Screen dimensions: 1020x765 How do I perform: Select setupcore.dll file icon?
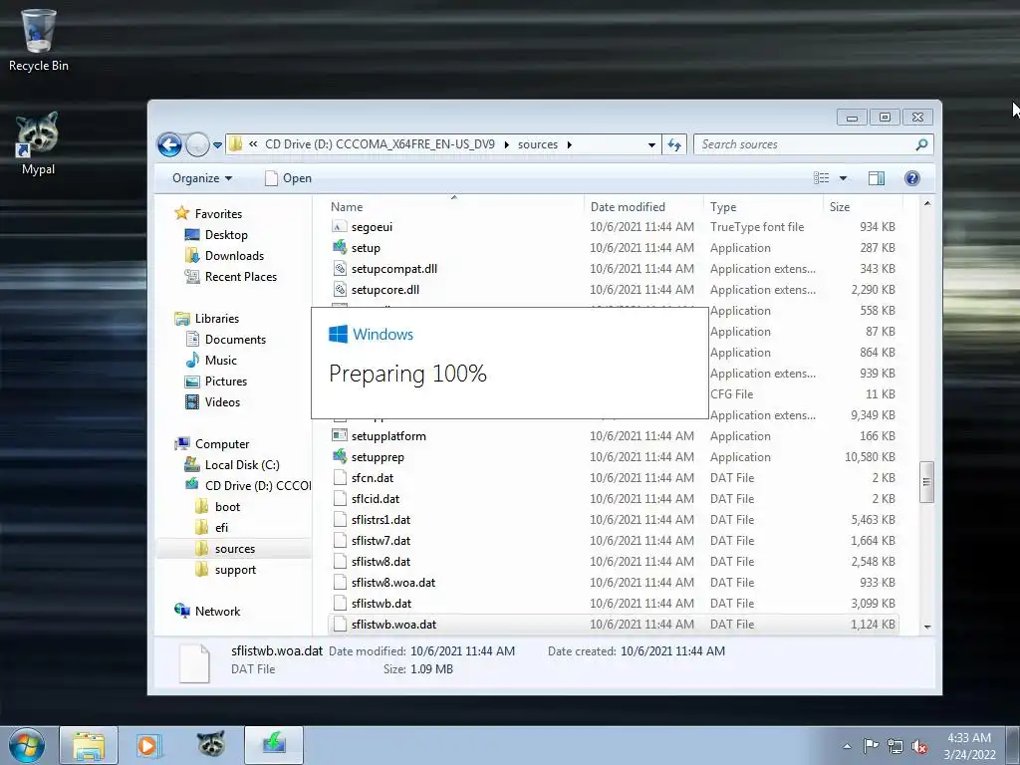tap(339, 289)
